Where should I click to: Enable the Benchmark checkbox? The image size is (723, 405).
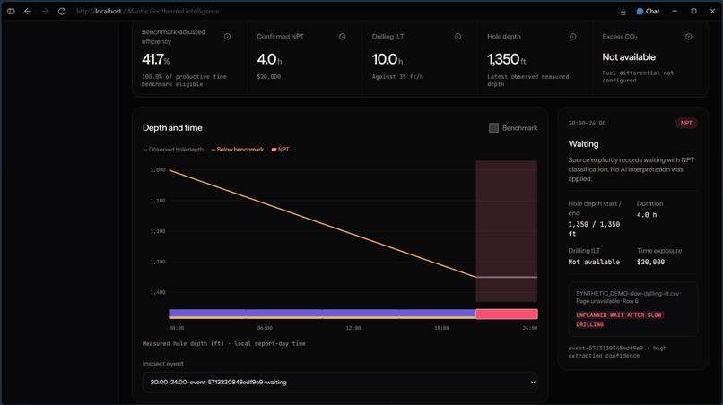click(x=493, y=127)
